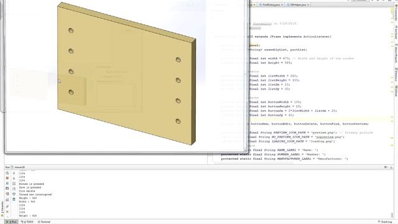Click the Restore Layout icon

point(7,200)
